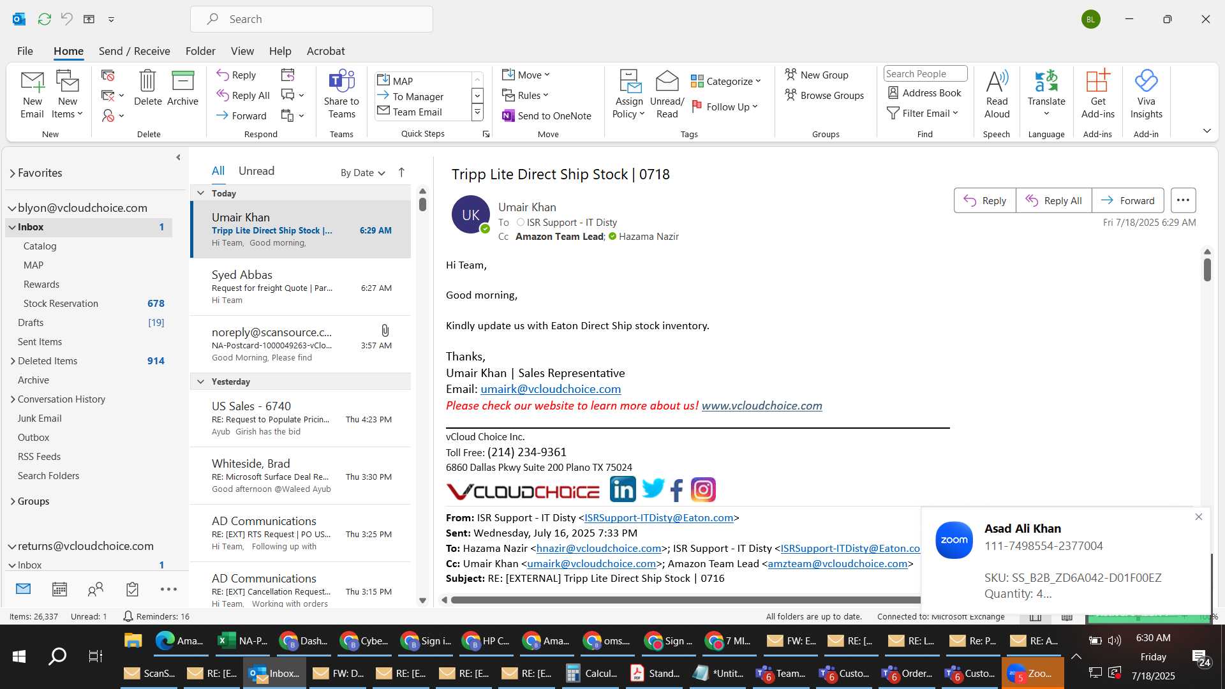Click the Send/Receive sync icon in title bar
This screenshot has width=1225, height=689.
(x=44, y=19)
